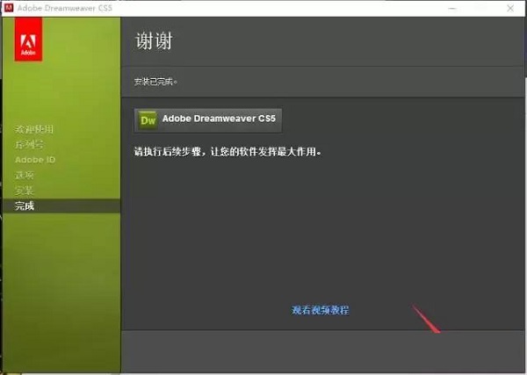Select the 欢迎使用 step in sidebar
The width and height of the screenshot is (527, 375).
[x=34, y=129]
